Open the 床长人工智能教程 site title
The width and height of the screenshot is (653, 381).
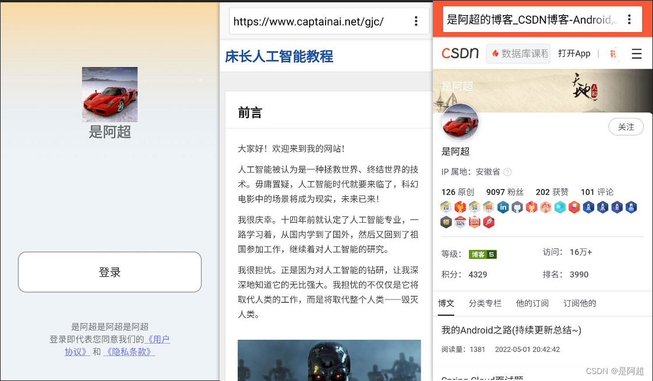[279, 56]
